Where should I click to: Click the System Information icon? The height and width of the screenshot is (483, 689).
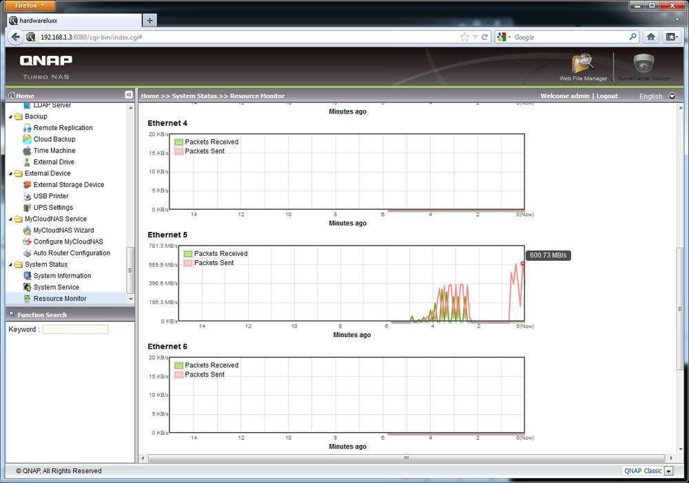pos(28,276)
